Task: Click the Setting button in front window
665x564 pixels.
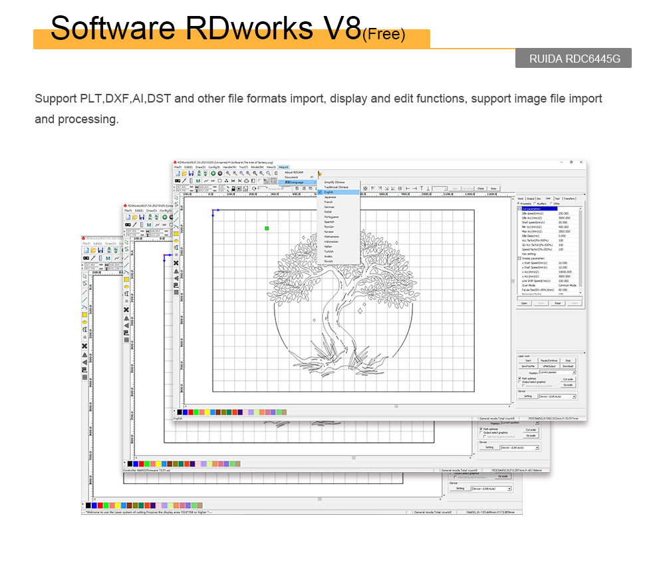Action: click(x=528, y=396)
